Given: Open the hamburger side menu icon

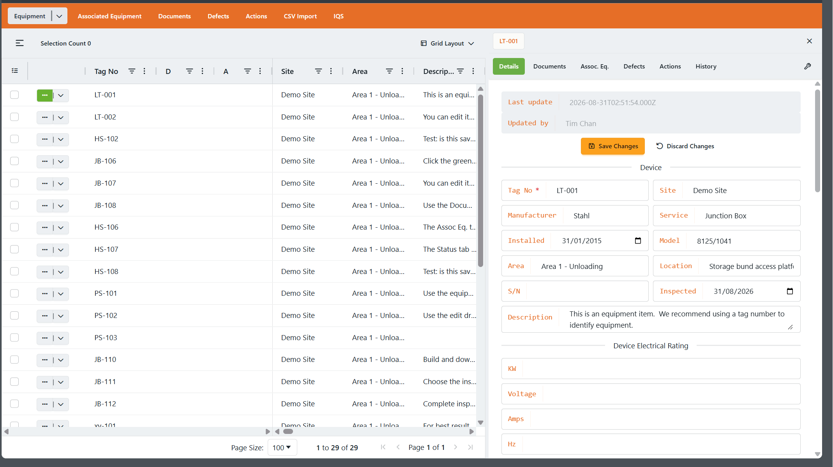Looking at the screenshot, I should tap(19, 43).
